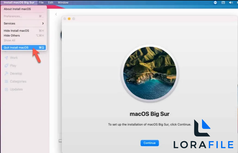238x153 pixels.
Task: Choose Hide Install macOS
Action: click(24, 31)
